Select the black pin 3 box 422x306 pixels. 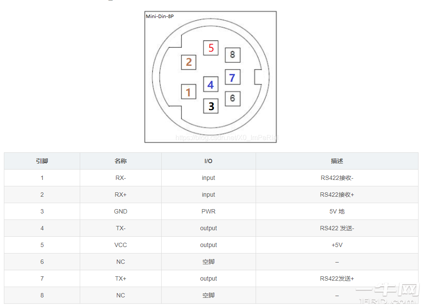point(211,106)
